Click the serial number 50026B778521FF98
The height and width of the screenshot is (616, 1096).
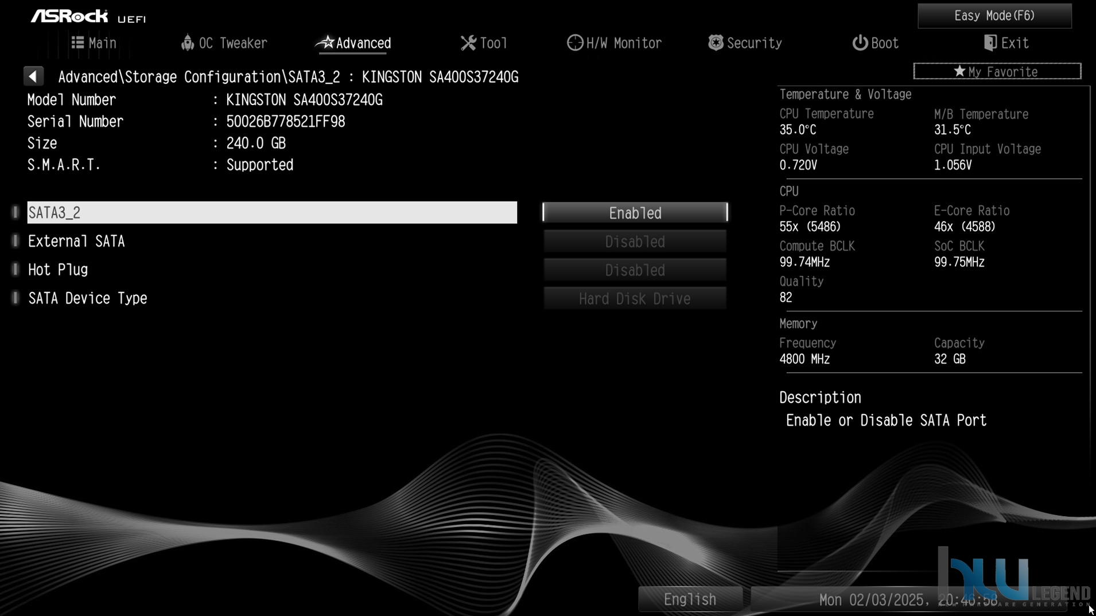click(286, 122)
